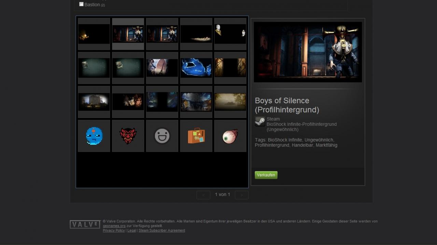This screenshot has width=437, height=245.
Task: Select the woman with Eiffel Tower background
Action: coord(162,68)
